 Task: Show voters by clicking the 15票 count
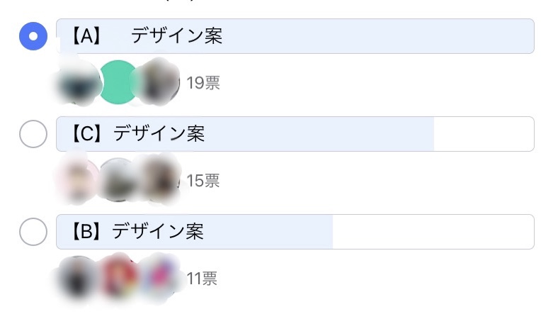pyautogui.click(x=203, y=181)
